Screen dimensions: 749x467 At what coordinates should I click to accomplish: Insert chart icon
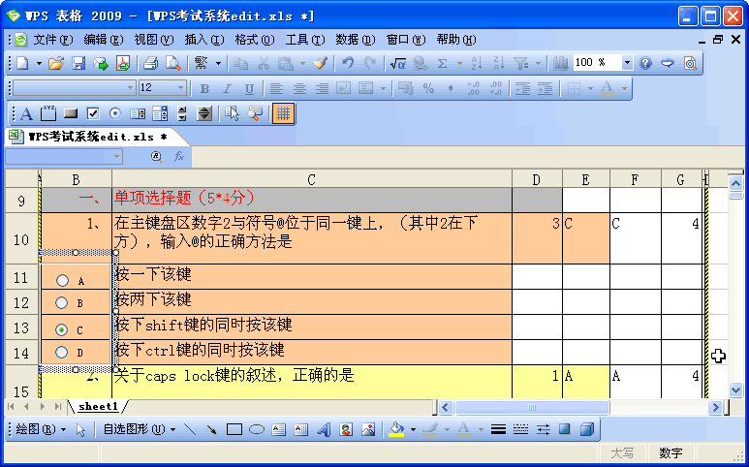(x=560, y=63)
